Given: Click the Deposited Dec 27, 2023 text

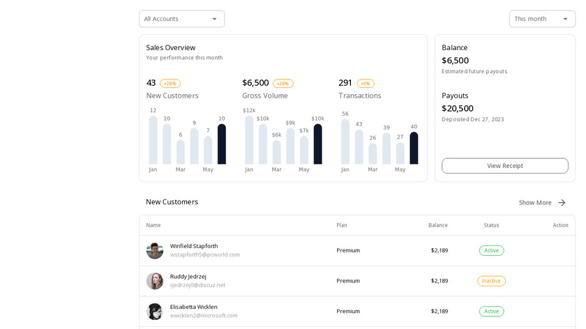Looking at the screenshot, I should [x=473, y=119].
